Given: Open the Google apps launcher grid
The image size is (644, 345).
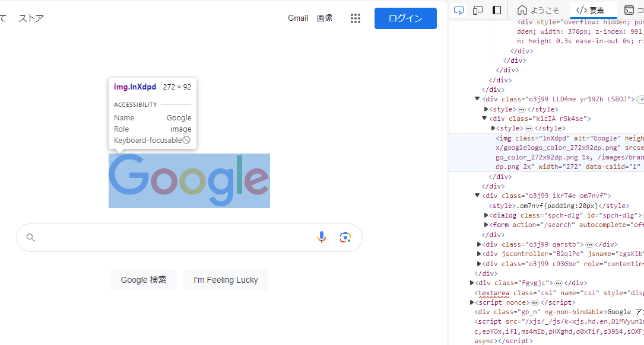Looking at the screenshot, I should pos(356,18).
